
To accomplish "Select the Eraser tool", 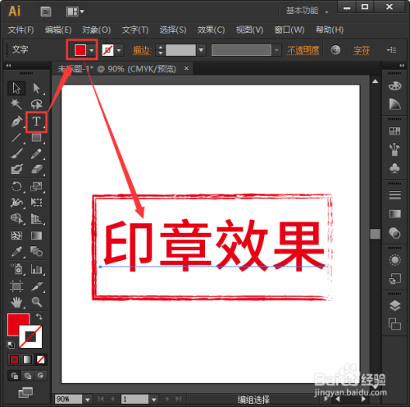I will [36, 169].
